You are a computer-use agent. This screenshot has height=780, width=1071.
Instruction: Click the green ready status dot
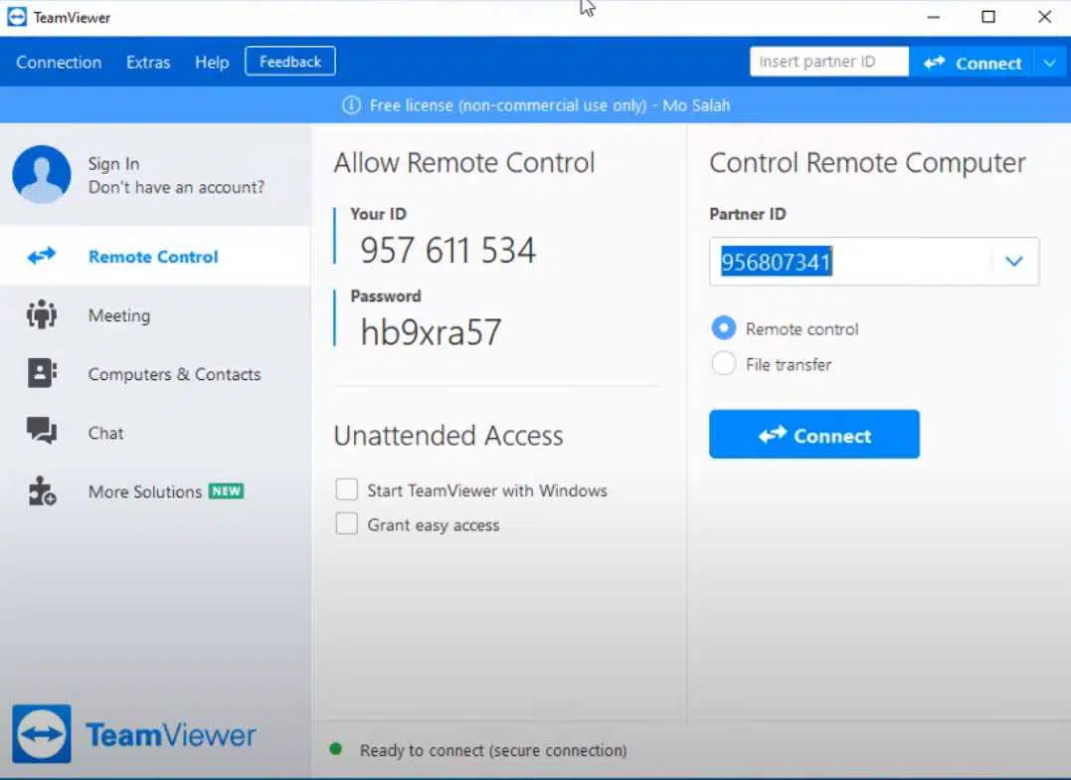click(335, 749)
